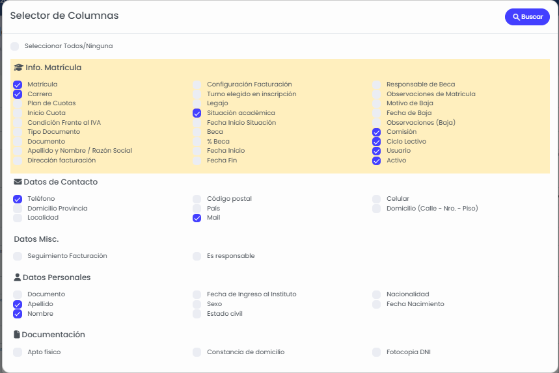559x373 pixels.
Task: Enable Turno elegido en inscripción
Action: [197, 94]
